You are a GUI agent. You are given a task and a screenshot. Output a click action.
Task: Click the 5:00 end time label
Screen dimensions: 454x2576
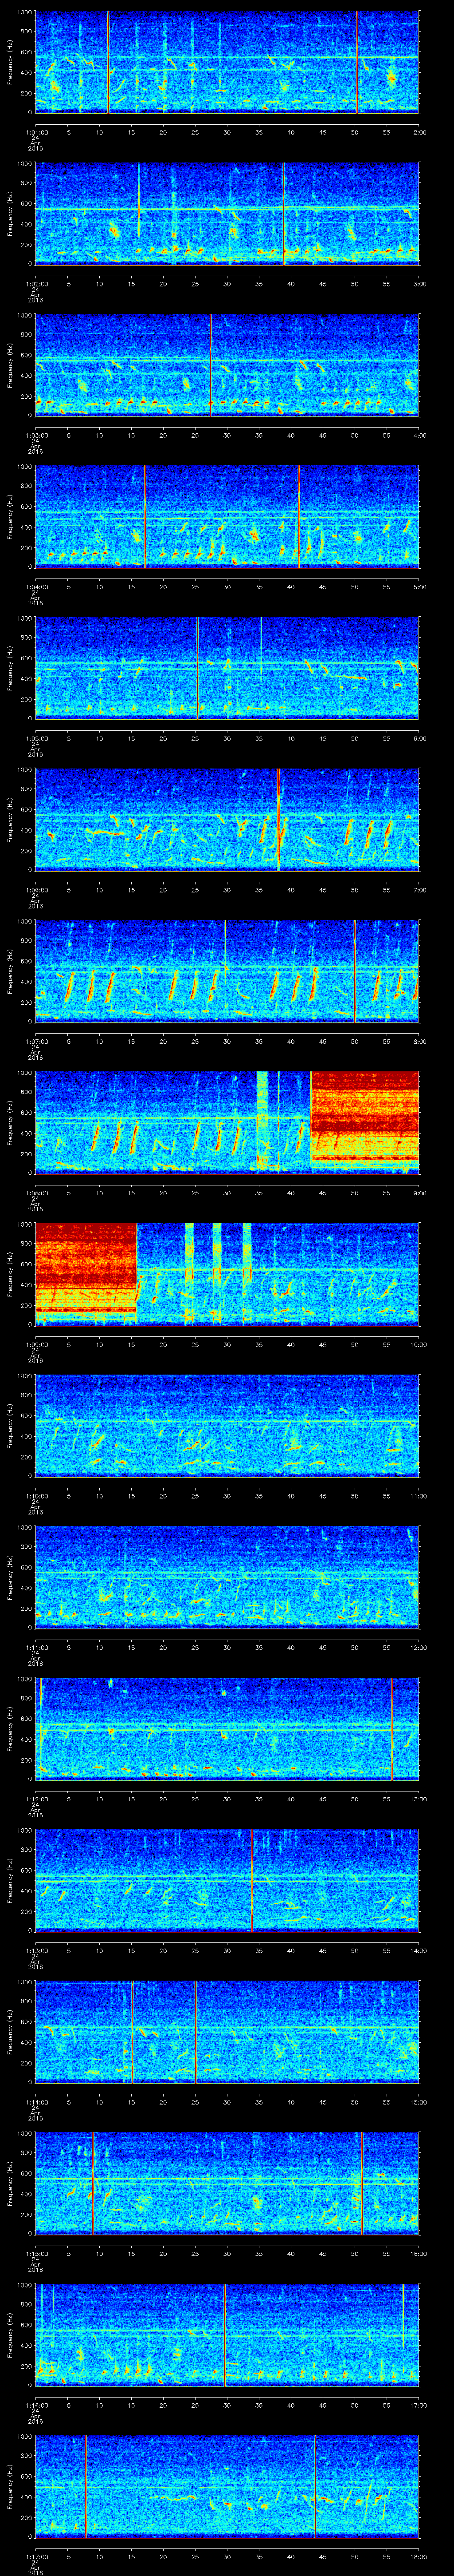[419, 586]
